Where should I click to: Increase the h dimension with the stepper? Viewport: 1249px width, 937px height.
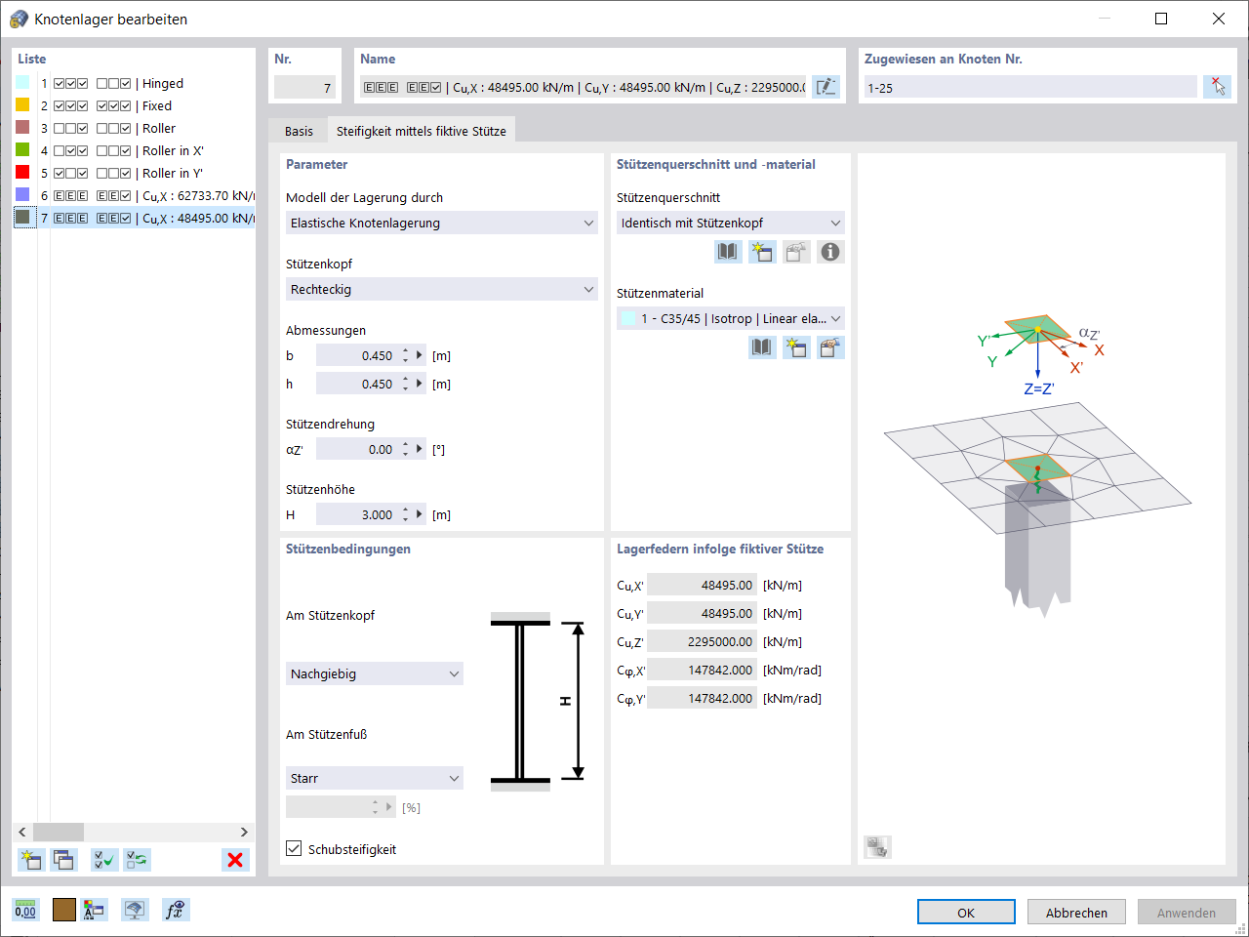point(405,380)
